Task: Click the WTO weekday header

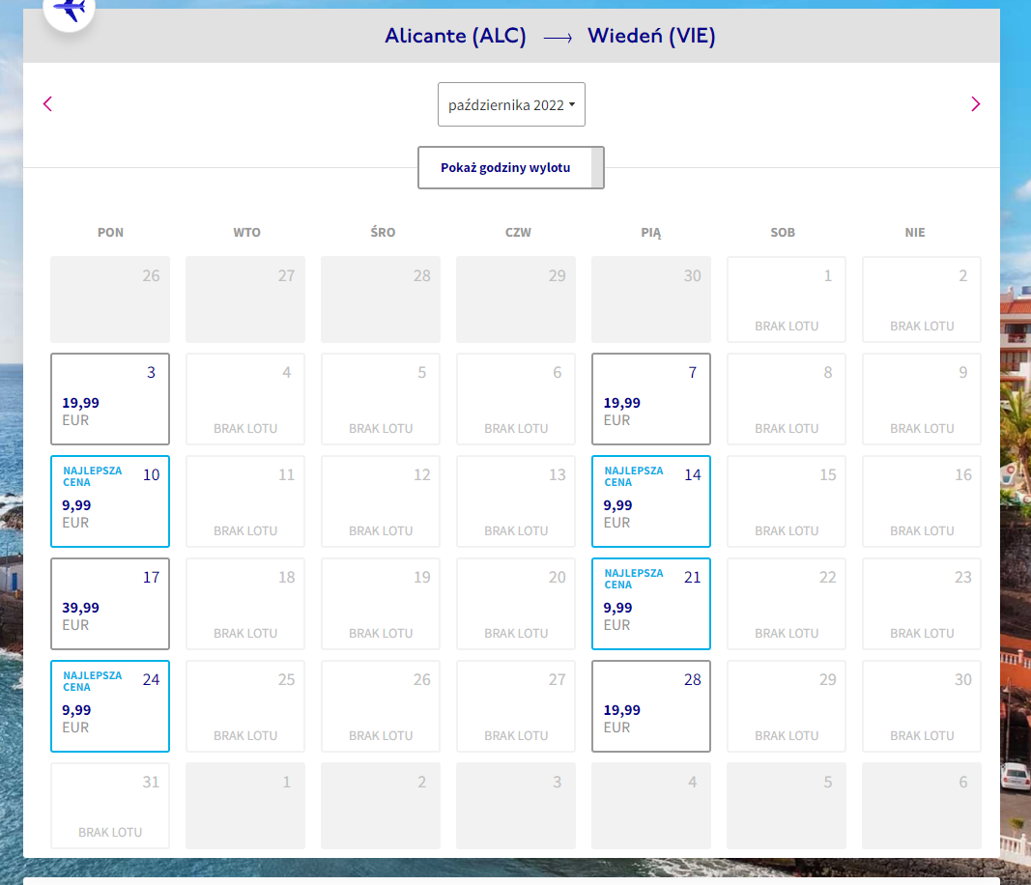Action: click(x=246, y=232)
